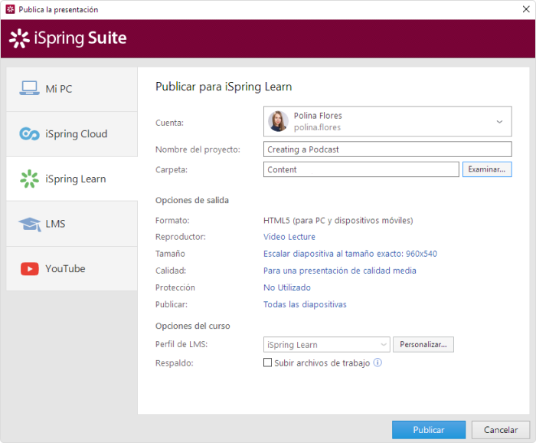Open the Mi PC tab
This screenshot has width=536, height=443.
72,89
